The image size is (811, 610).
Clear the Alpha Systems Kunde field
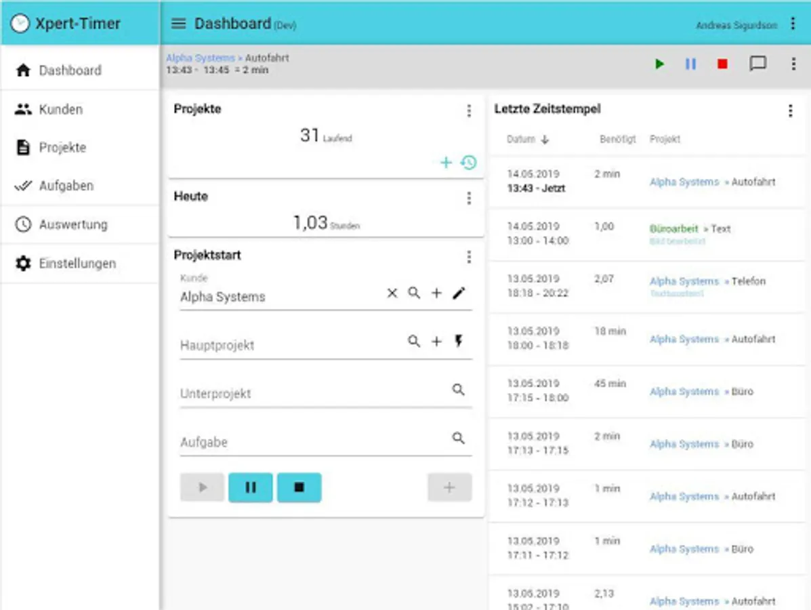pos(392,293)
